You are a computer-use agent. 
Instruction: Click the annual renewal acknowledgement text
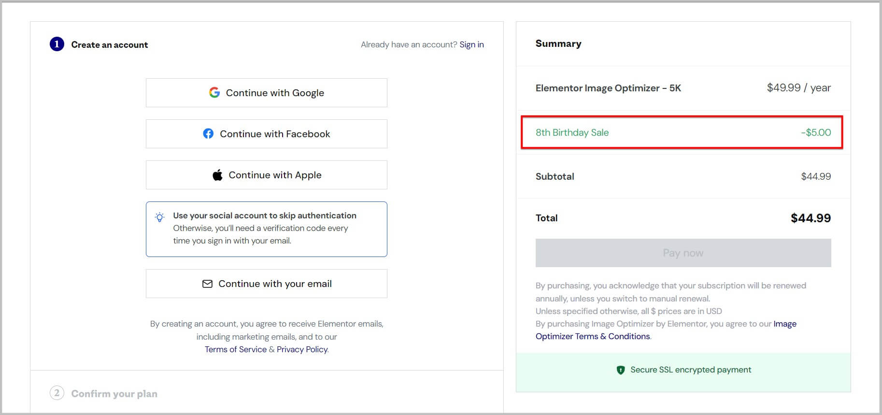[x=671, y=292]
